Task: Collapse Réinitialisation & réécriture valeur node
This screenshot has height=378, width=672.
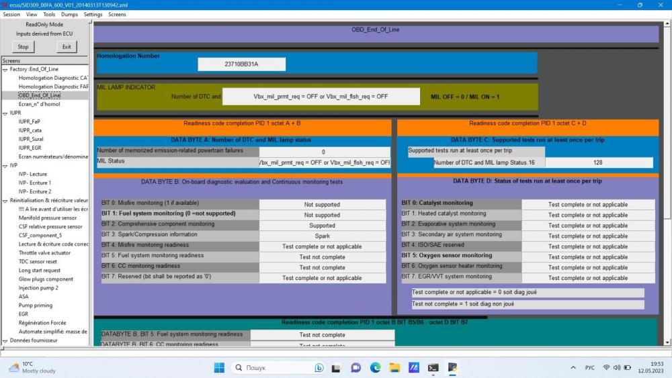Action: tap(5, 201)
